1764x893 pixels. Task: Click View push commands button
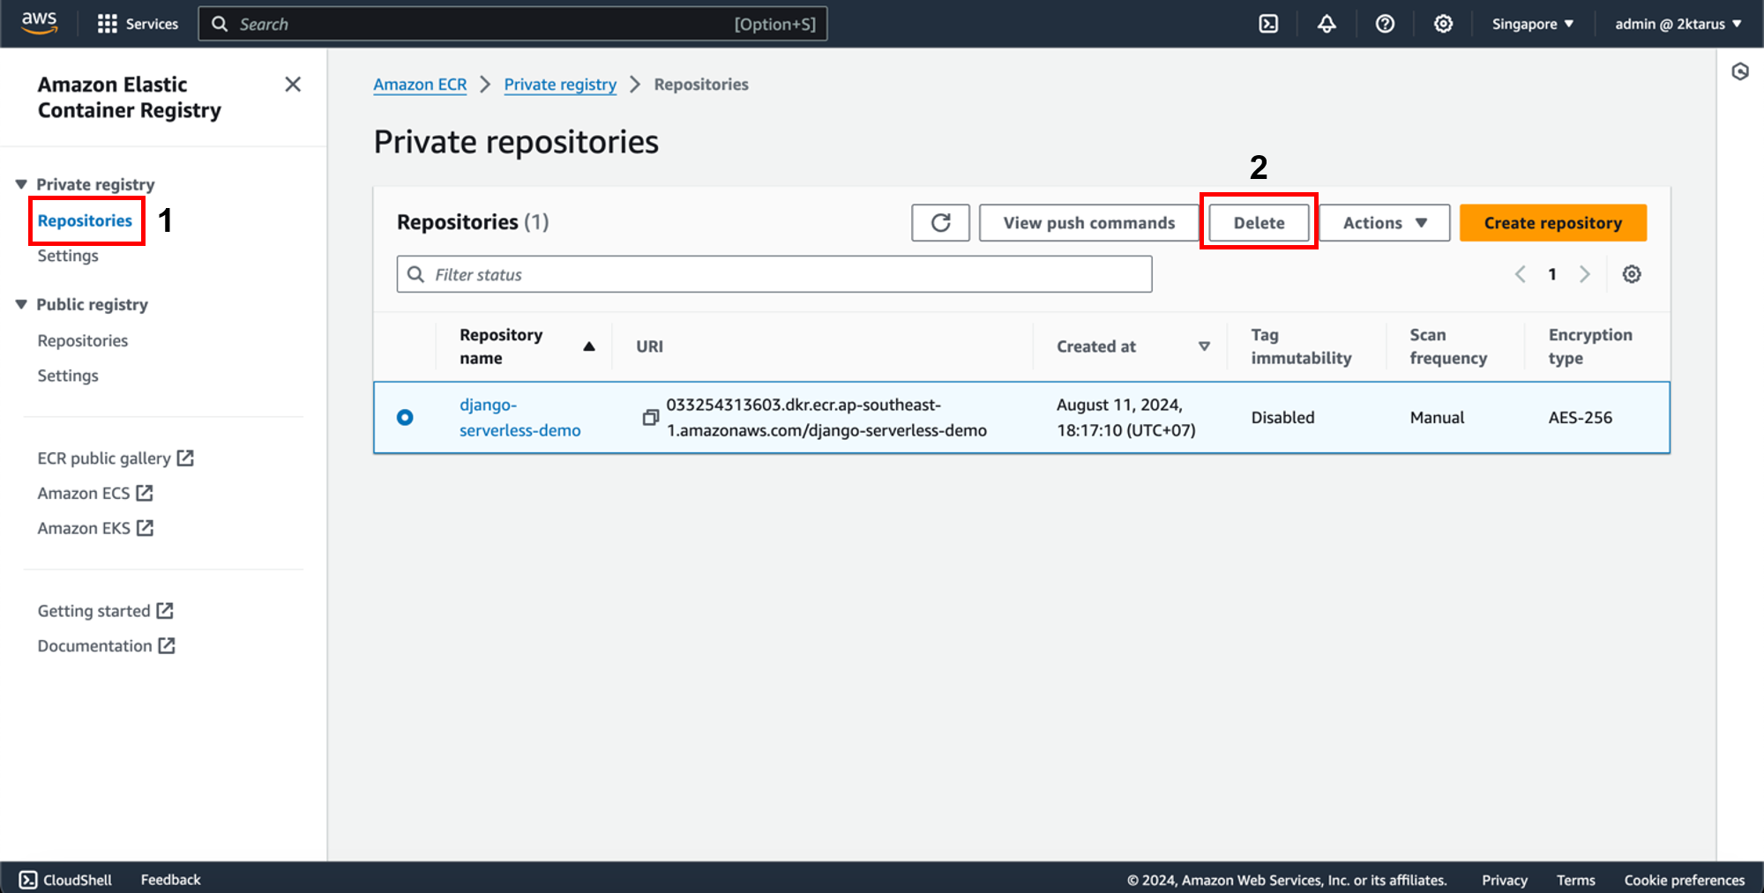pyautogui.click(x=1089, y=223)
